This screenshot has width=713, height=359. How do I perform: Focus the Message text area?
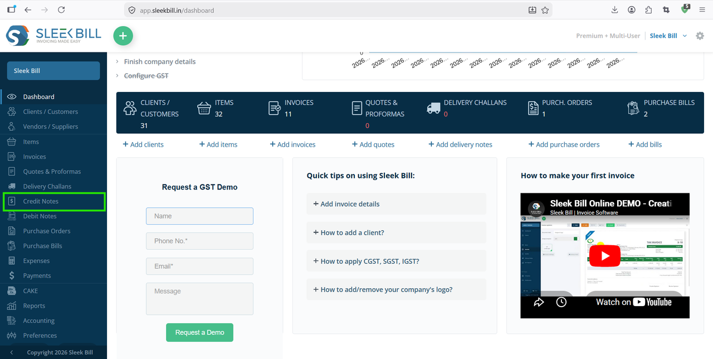tap(199, 299)
